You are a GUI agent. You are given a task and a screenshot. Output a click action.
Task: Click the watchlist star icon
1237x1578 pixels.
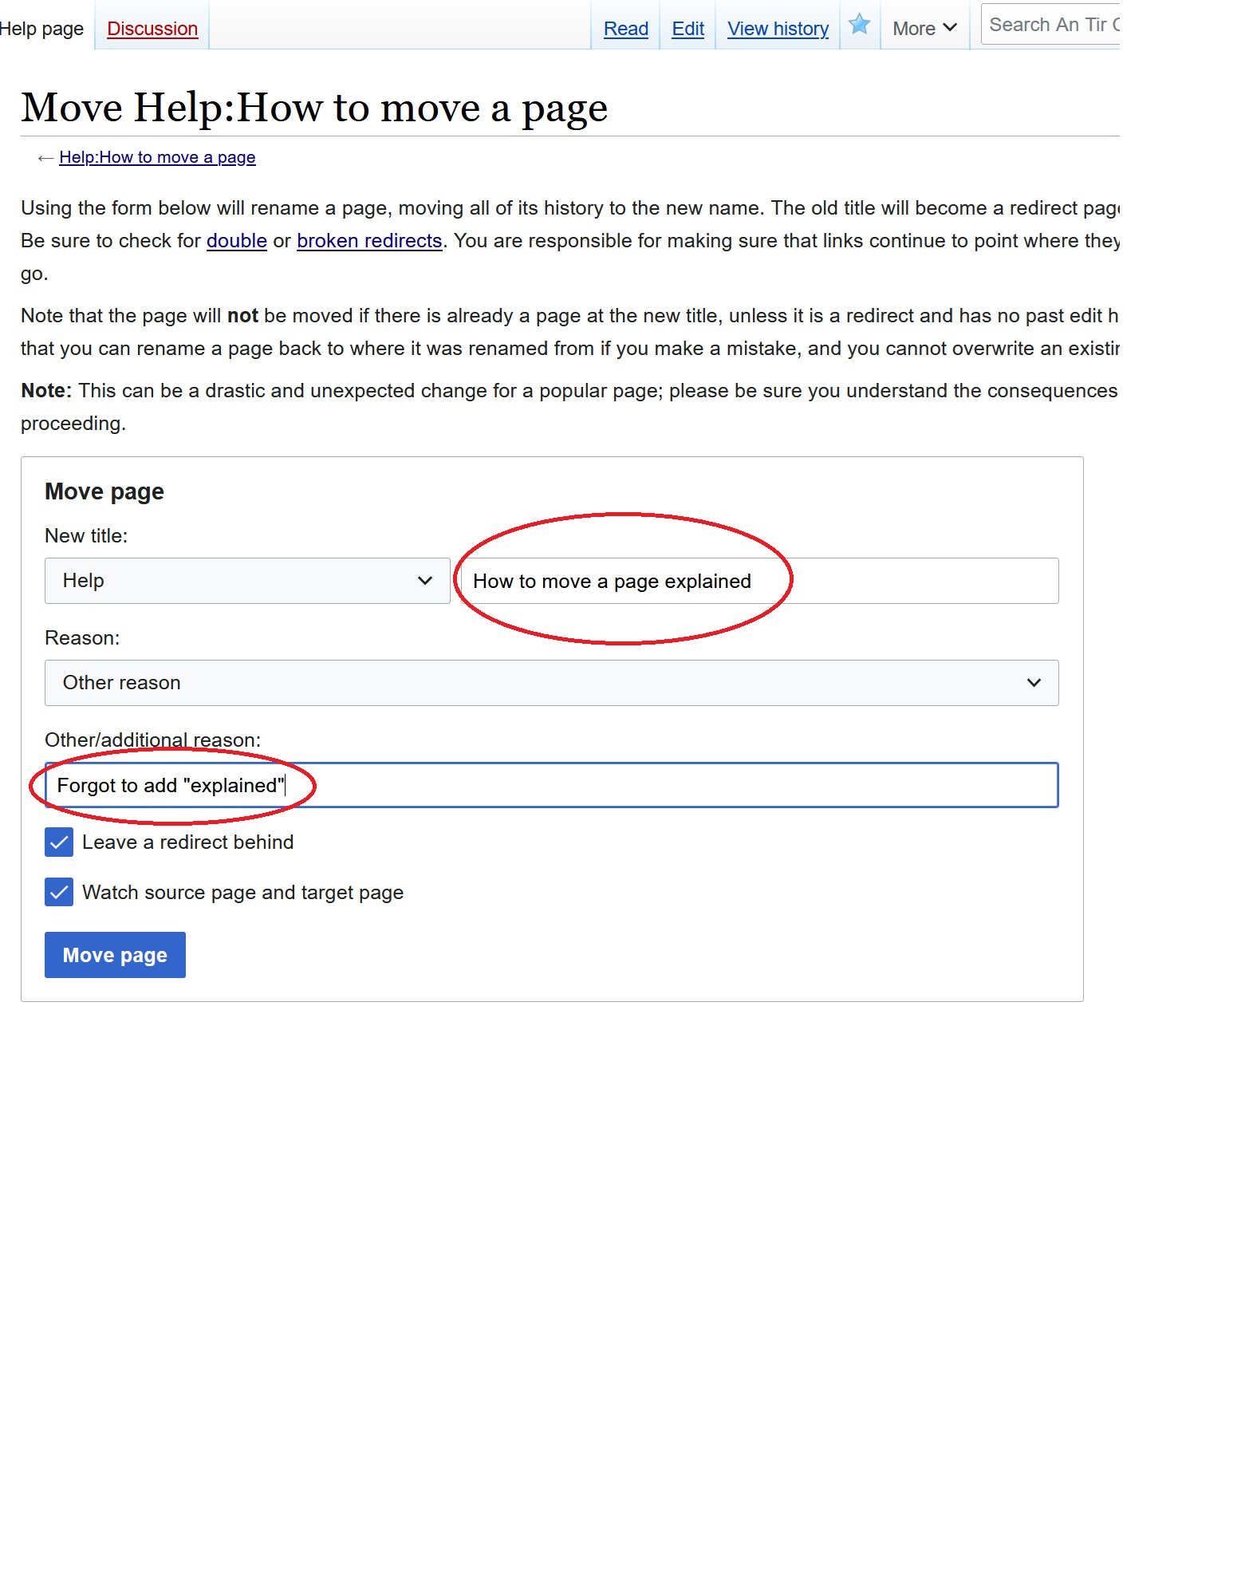(x=859, y=25)
